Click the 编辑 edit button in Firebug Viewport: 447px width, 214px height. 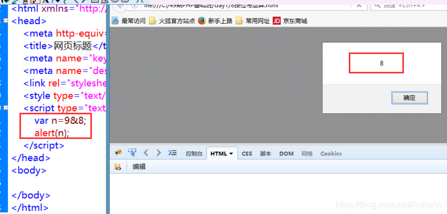[139, 167]
